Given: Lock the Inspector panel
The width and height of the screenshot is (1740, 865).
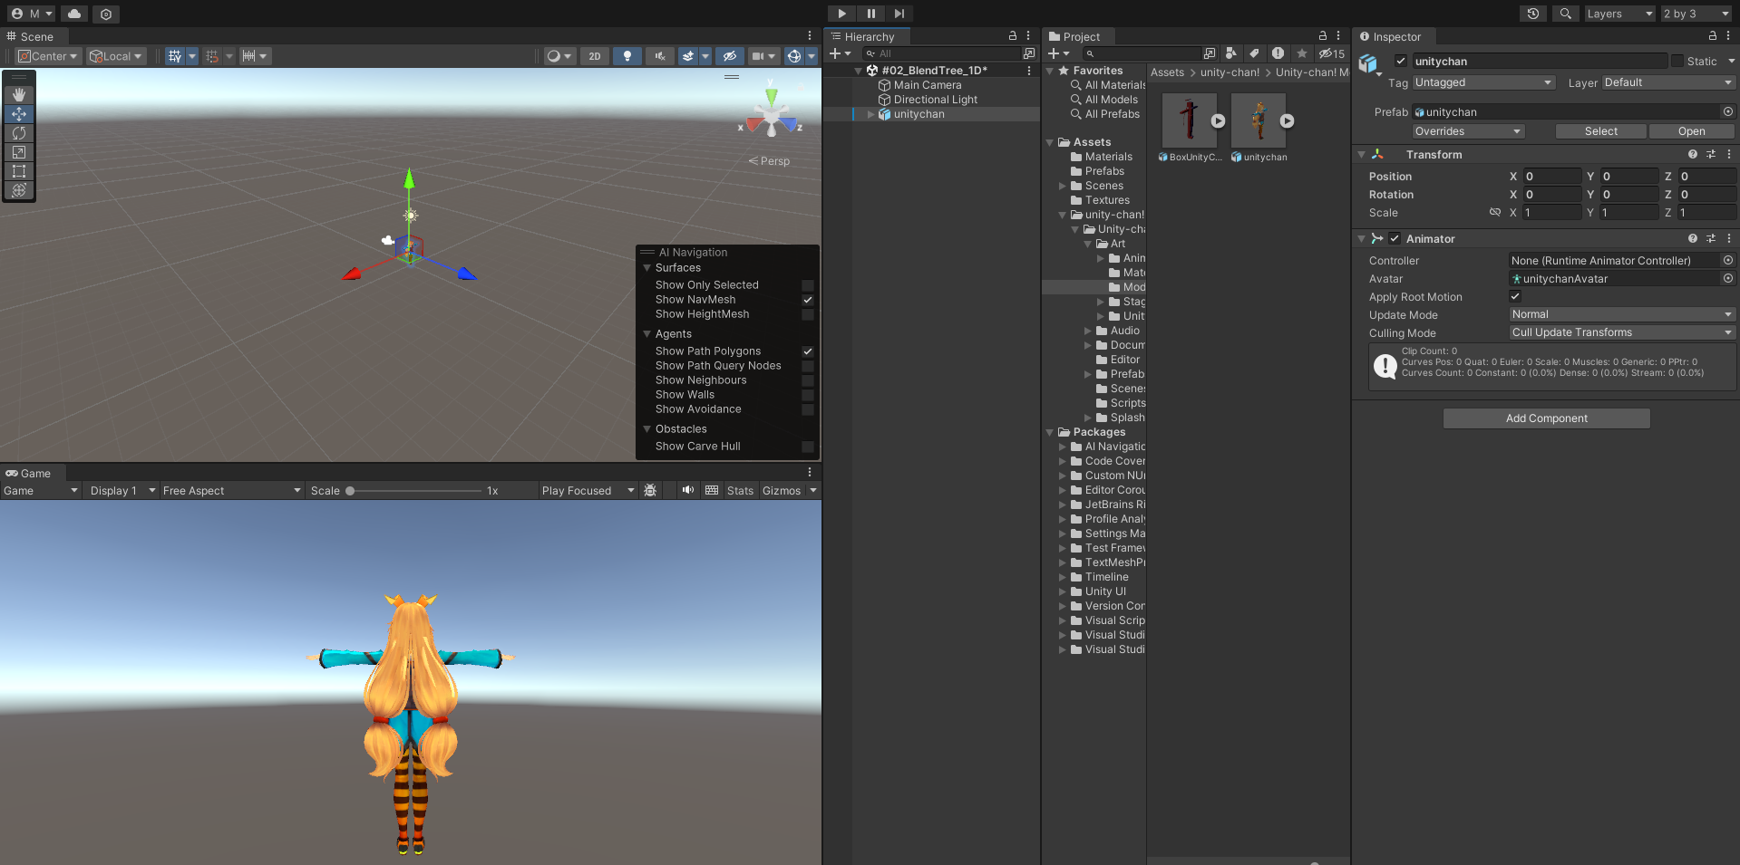Looking at the screenshot, I should click(1713, 35).
